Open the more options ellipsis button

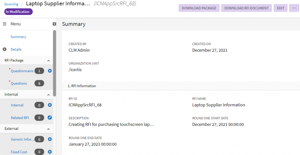[x=294, y=8]
